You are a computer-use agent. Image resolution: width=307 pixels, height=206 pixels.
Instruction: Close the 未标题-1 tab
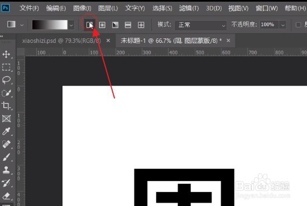[x=228, y=41]
